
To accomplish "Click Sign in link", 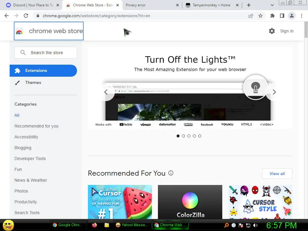I will click(x=287, y=31).
